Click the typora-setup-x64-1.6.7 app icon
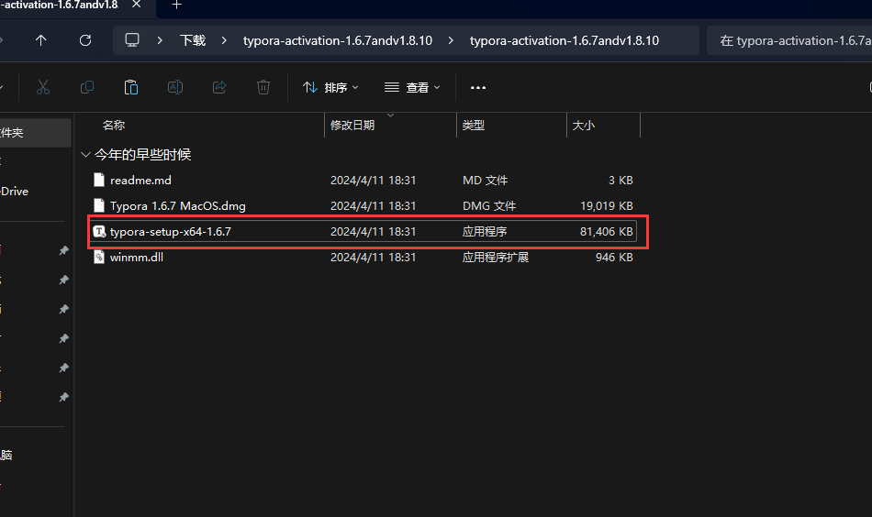872x517 pixels. click(x=99, y=232)
